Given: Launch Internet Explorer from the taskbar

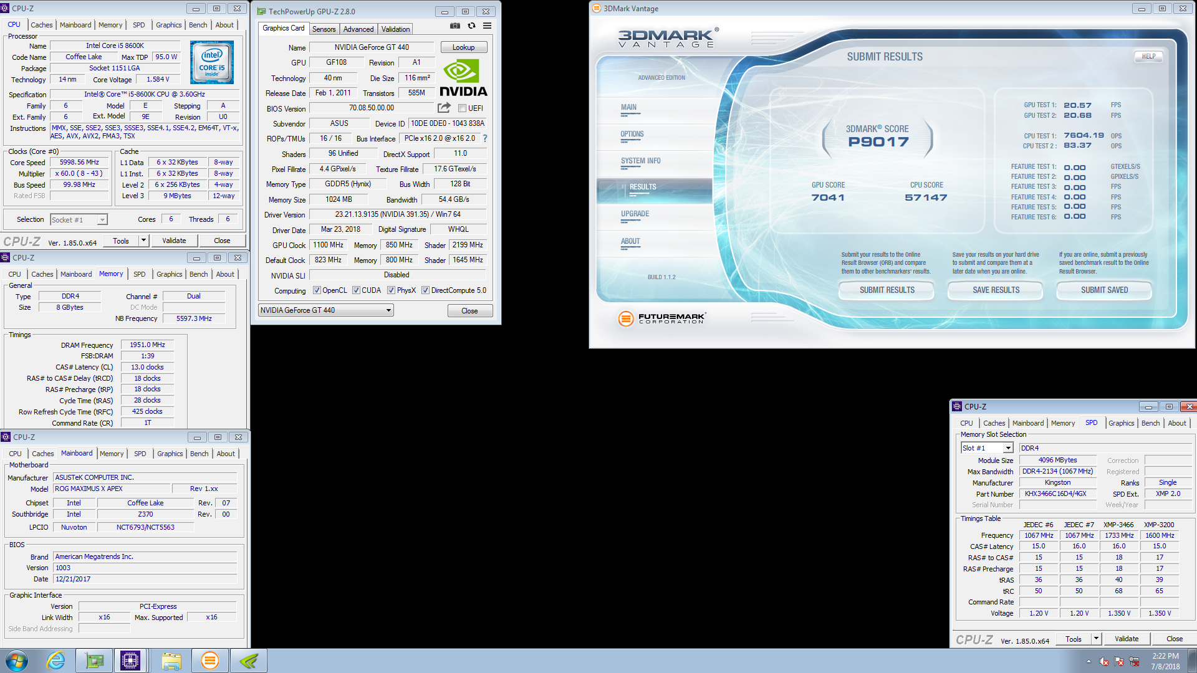Looking at the screenshot, I should point(56,661).
